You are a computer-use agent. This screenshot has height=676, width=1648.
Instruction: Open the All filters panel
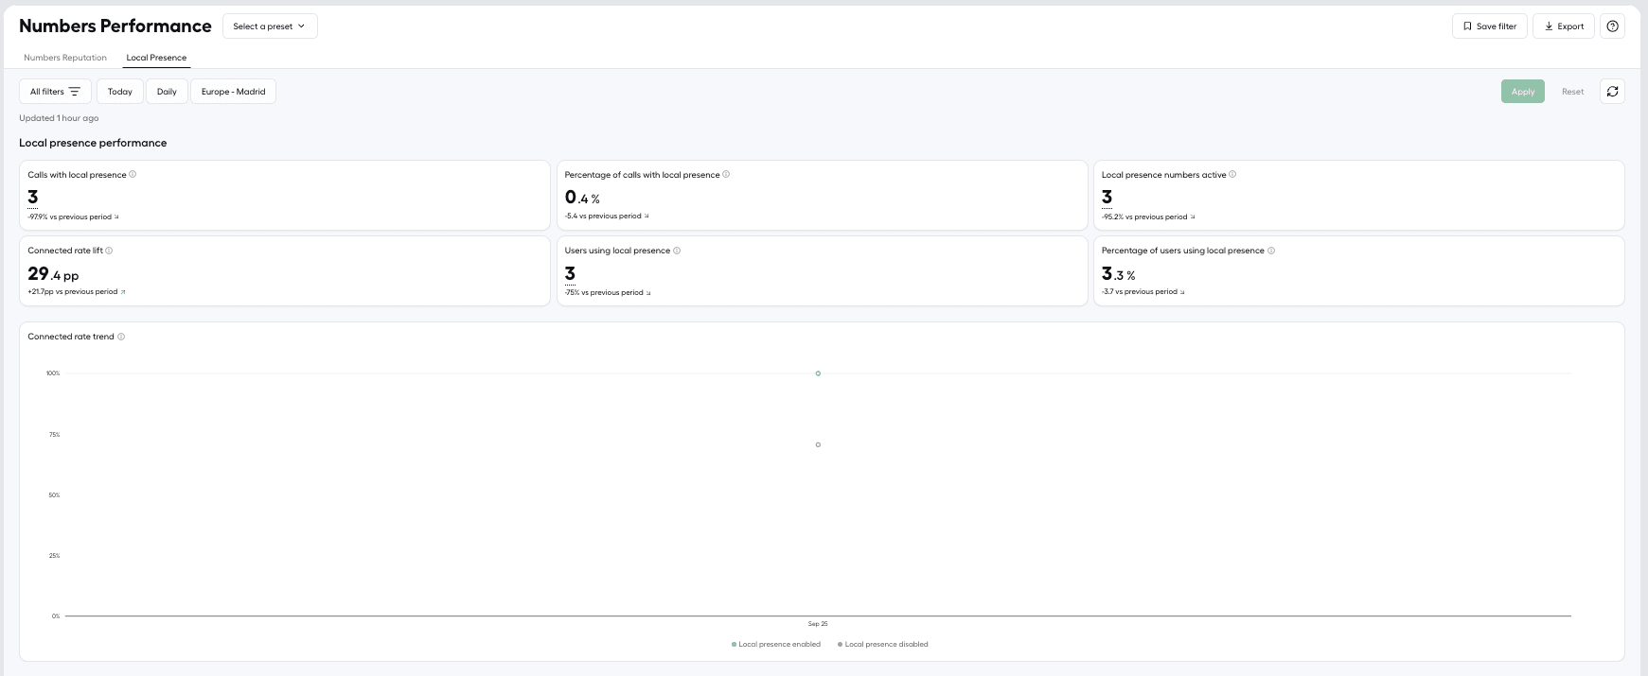[x=55, y=92]
